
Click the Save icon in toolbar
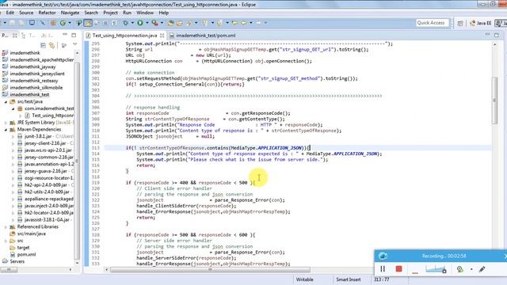point(12,23)
